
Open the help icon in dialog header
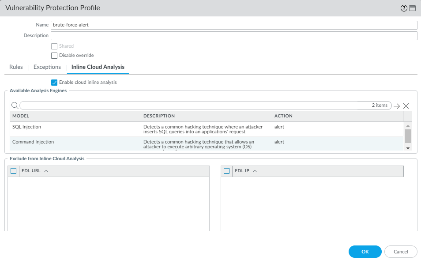tap(403, 8)
